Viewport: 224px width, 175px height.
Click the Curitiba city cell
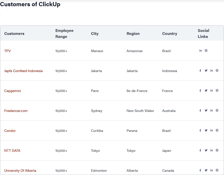point(97,131)
